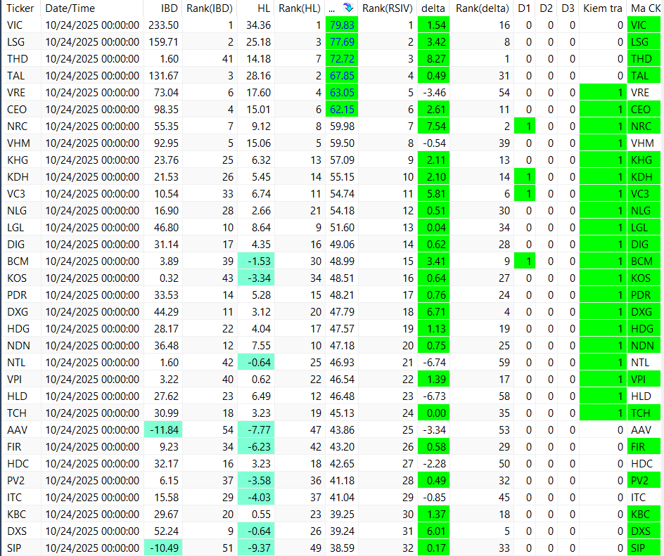Sort by the Rank(IBD) column header
The image size is (664, 556).
210,8
